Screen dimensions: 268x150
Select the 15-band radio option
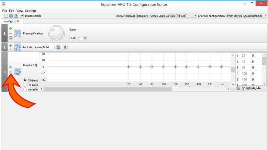point(25,80)
